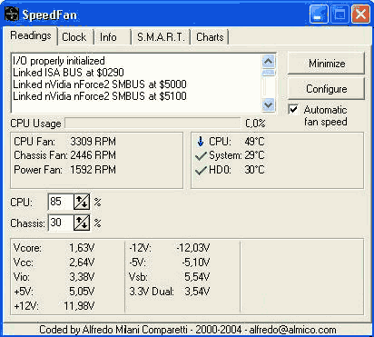Viewport: 374px width, 337px height.
Task: Click the CPU Fan 3309 RPM reading
Action: 64,142
